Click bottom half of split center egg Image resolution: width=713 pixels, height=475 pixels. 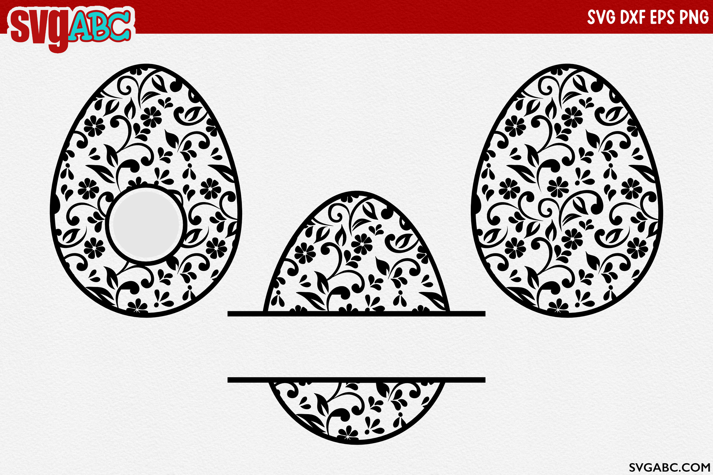tap(356, 410)
